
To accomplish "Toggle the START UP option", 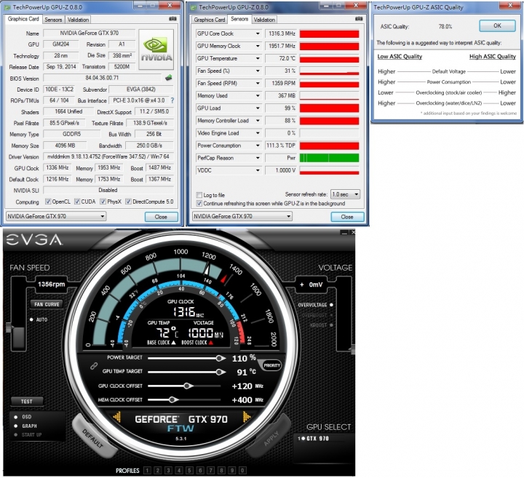I will point(16,434).
